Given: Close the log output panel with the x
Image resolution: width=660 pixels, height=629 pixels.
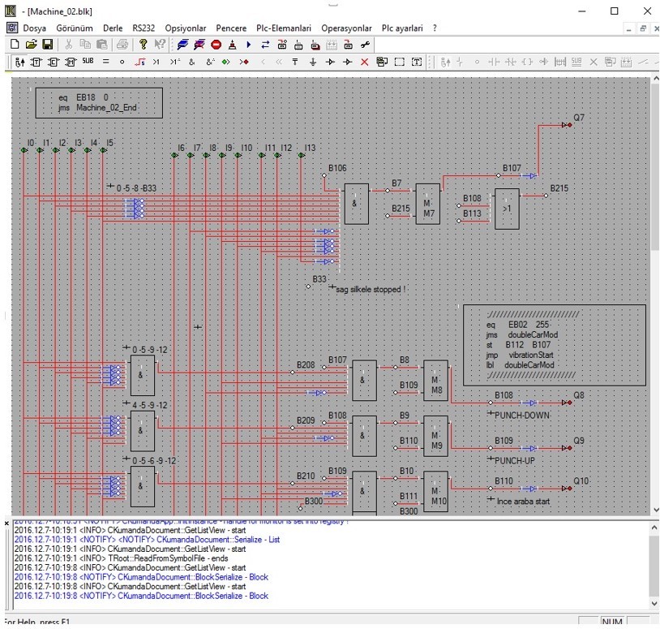Looking at the screenshot, I should click(6, 523).
